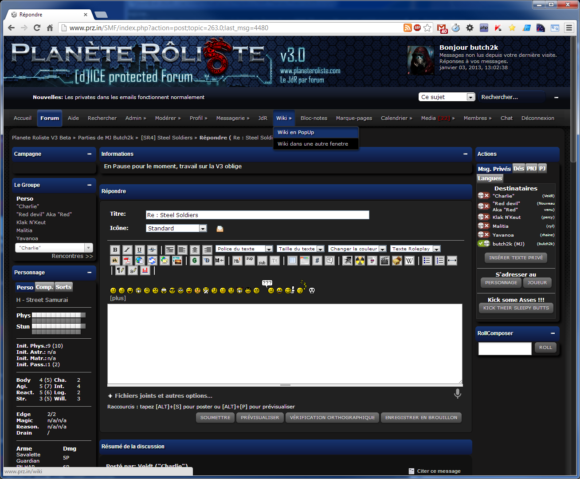This screenshot has width=580, height=479.
Task: Enable "Charlie" as private message recipient
Action: coord(483,196)
